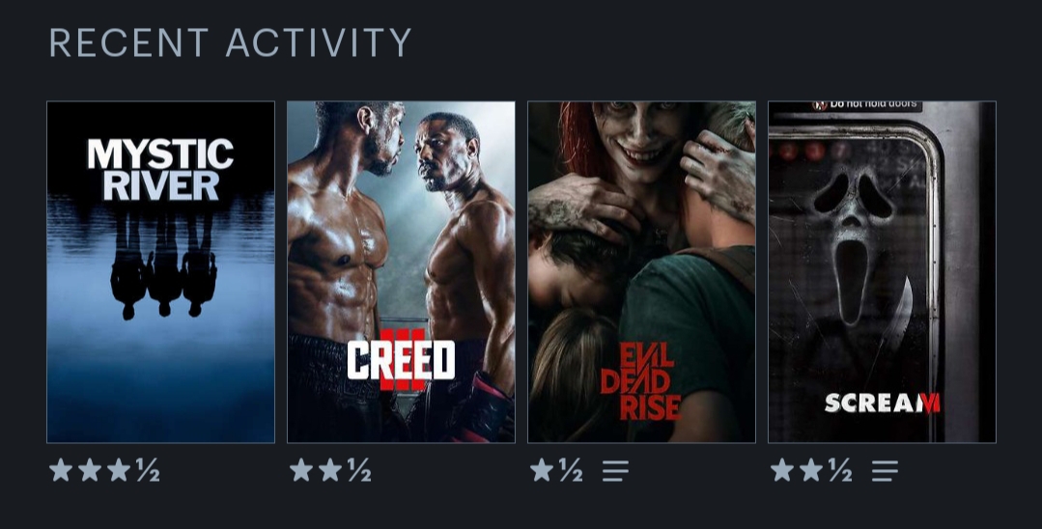Click the third star under Mystic River
Image resolution: width=1042 pixels, height=529 pixels.
click(119, 470)
